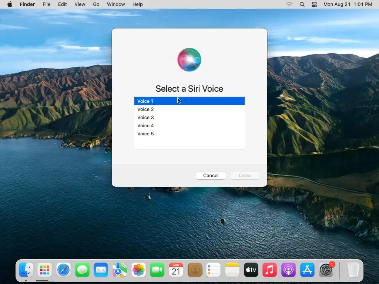The width and height of the screenshot is (379, 284).
Task: Open the View menu
Action: [x=80, y=4]
